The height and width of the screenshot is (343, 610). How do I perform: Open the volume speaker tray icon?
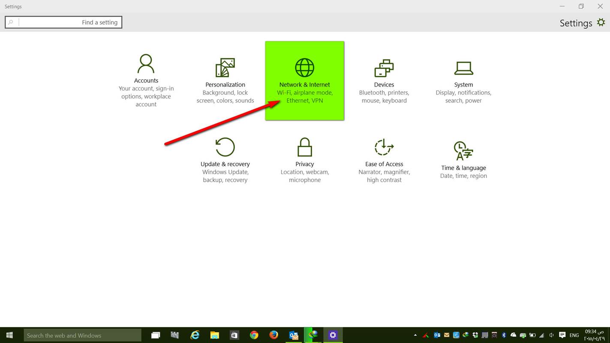pyautogui.click(x=551, y=335)
